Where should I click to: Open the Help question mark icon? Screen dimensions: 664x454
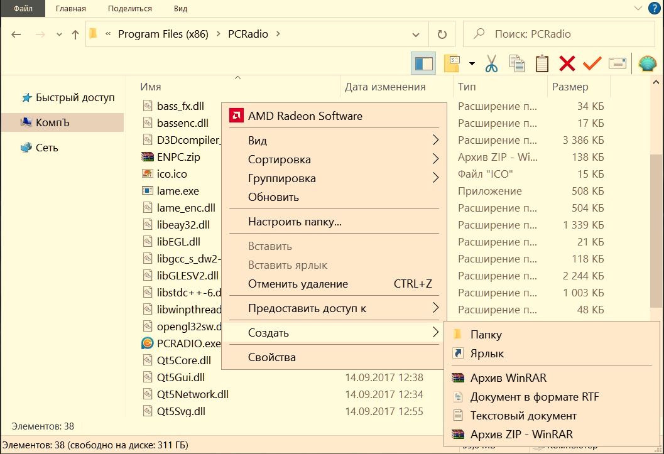pos(655,8)
